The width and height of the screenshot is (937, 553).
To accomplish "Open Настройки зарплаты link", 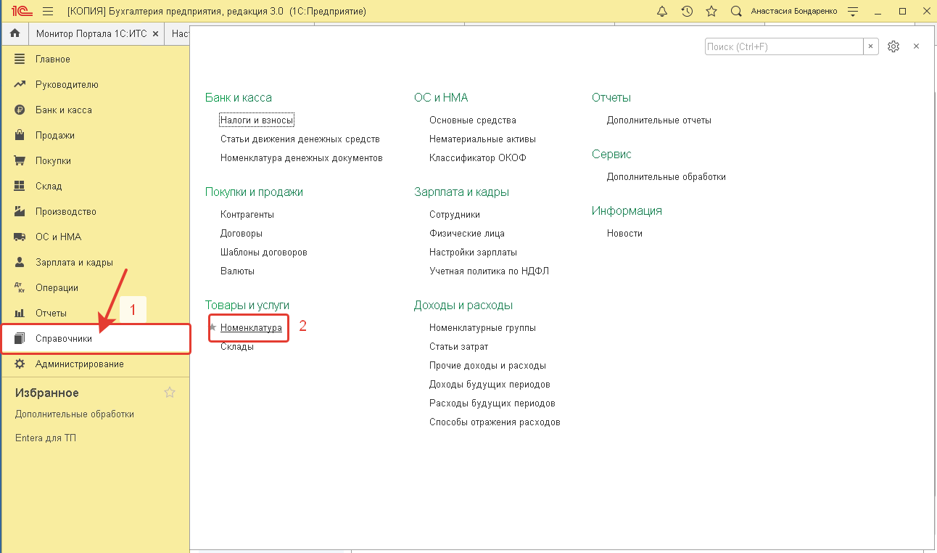I will [473, 253].
